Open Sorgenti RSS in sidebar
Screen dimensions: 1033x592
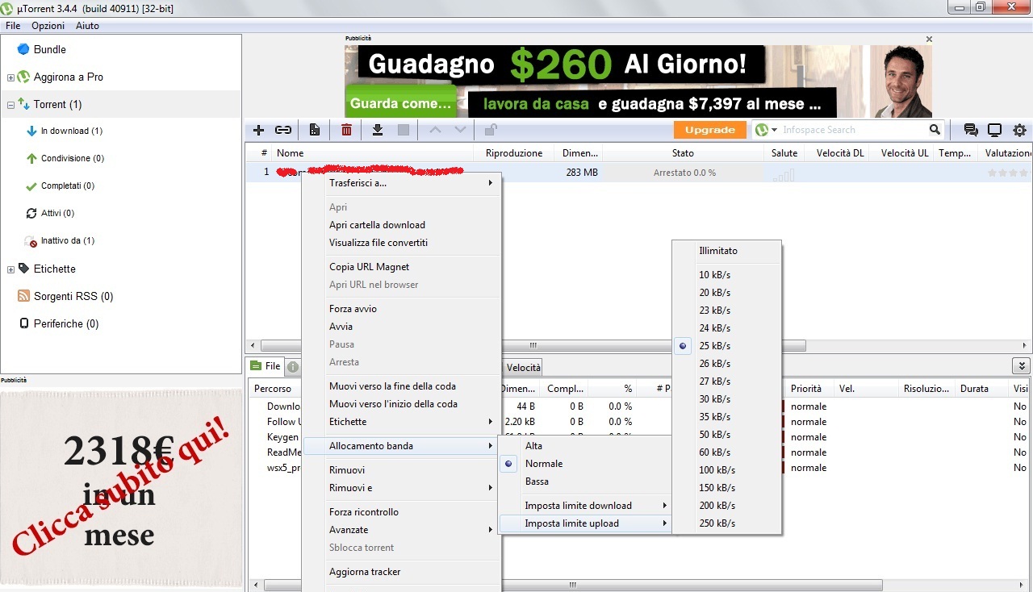pyautogui.click(x=73, y=296)
